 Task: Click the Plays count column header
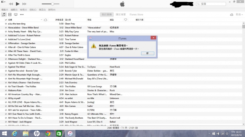(140, 20)
